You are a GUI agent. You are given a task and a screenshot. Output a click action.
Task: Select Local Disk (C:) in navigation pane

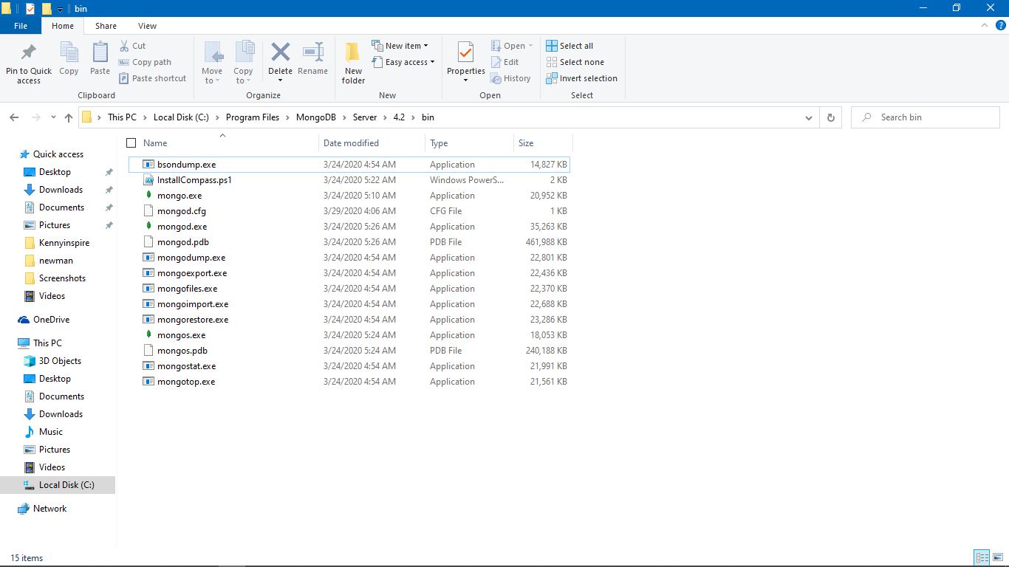tap(66, 485)
